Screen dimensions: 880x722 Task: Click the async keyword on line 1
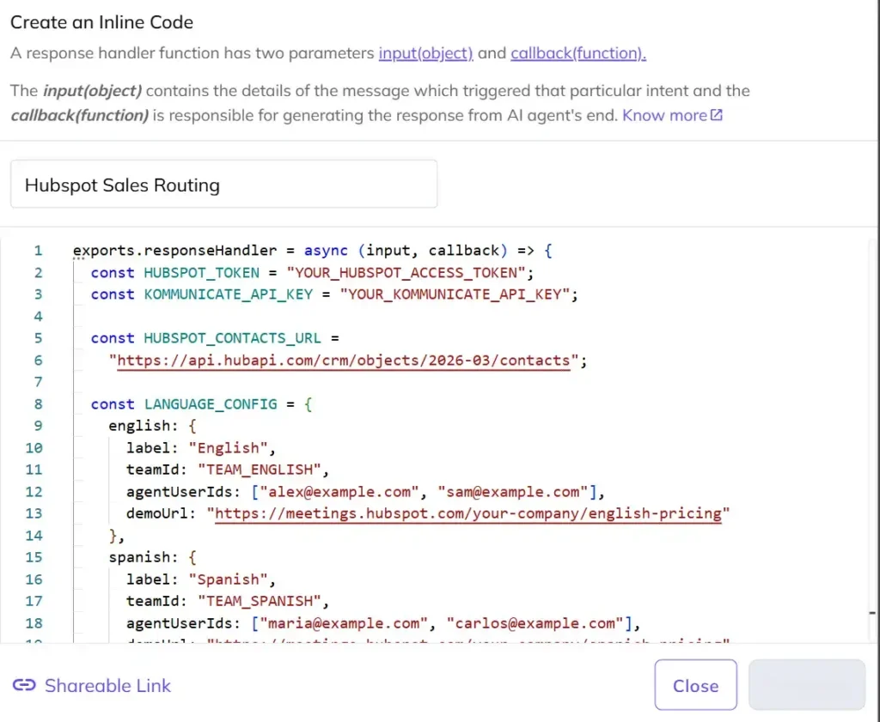[x=326, y=251]
